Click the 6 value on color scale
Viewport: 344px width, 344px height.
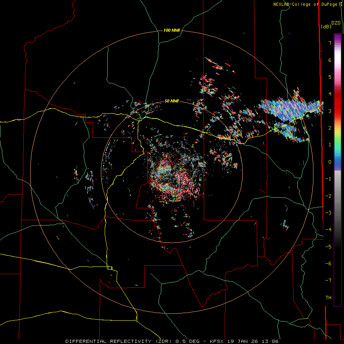[x=330, y=60]
